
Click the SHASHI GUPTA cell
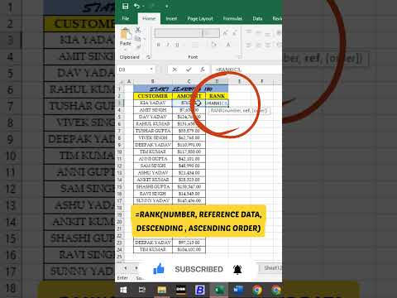[x=153, y=187]
